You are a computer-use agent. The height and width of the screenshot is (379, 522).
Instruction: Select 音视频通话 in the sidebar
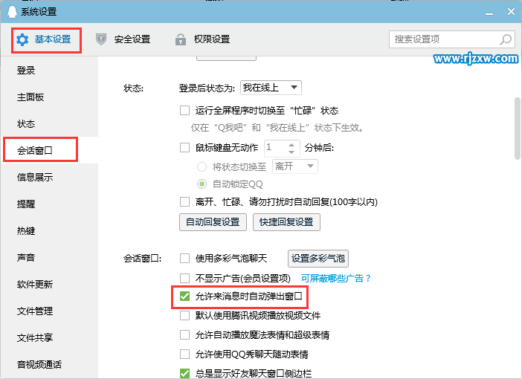pyautogui.click(x=49, y=365)
